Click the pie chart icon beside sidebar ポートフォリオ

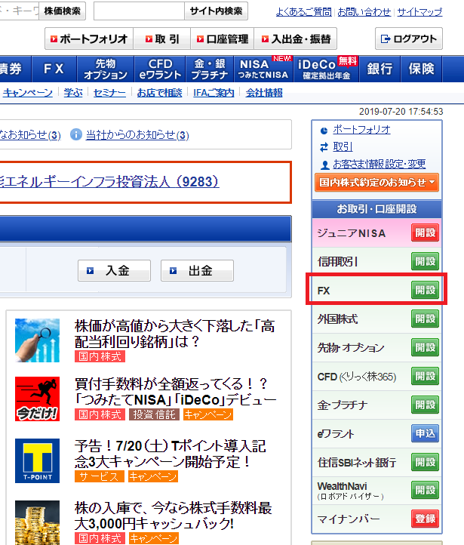click(324, 131)
